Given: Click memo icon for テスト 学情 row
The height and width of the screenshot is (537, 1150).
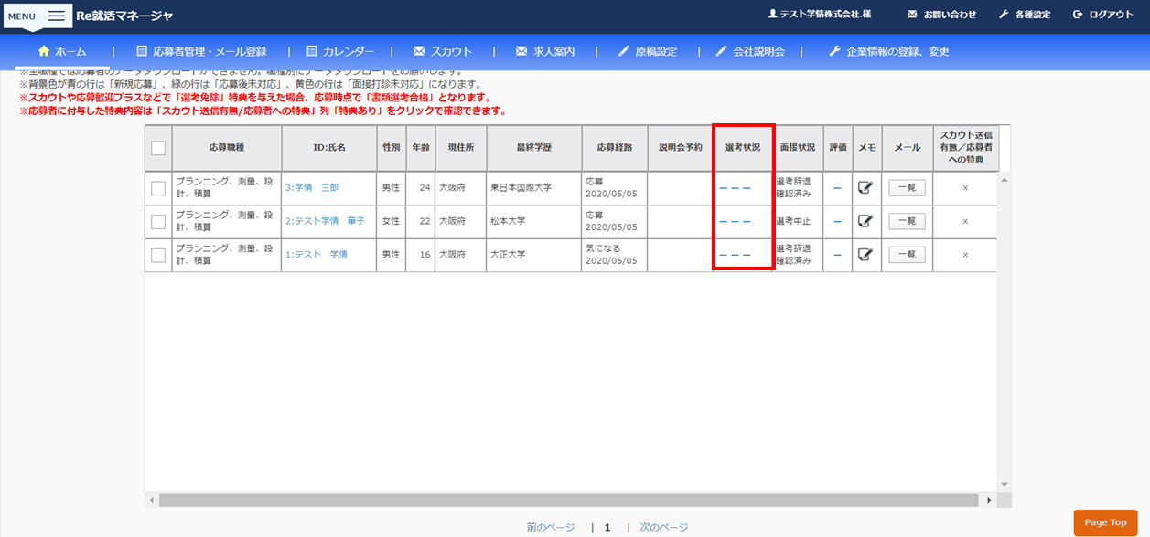Looking at the screenshot, I should (x=865, y=255).
